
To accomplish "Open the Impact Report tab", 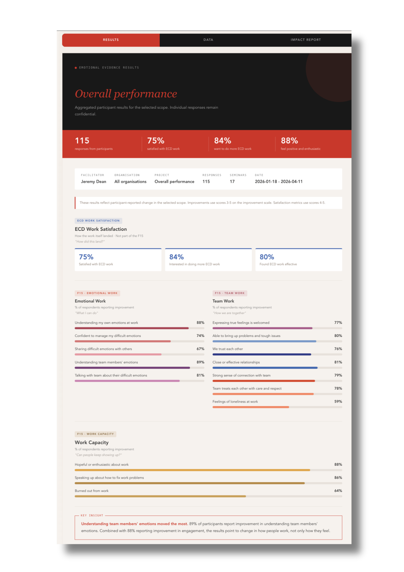I will pyautogui.click(x=305, y=40).
